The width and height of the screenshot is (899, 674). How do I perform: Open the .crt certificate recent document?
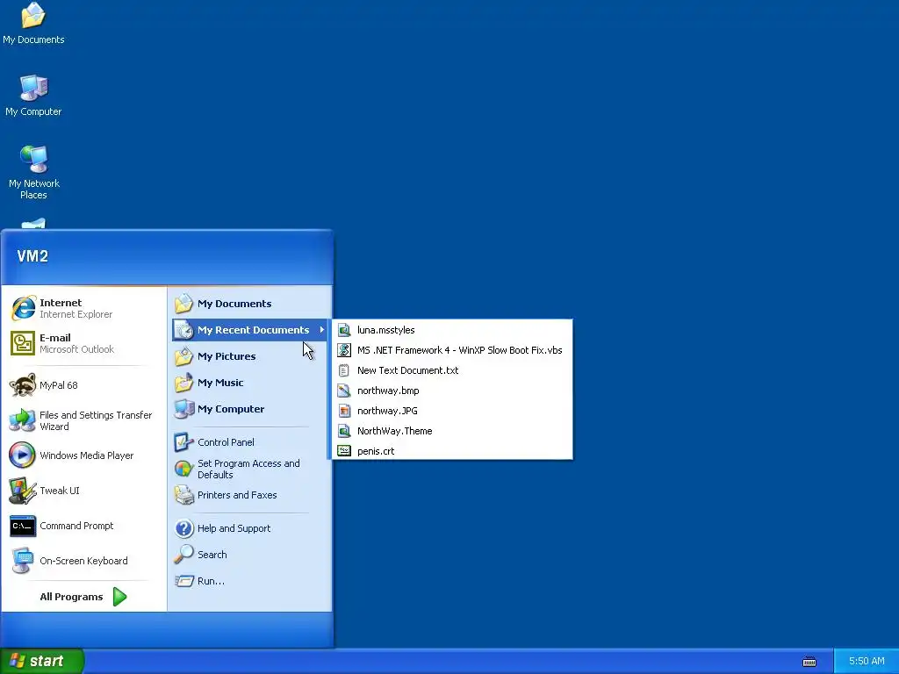point(452,451)
